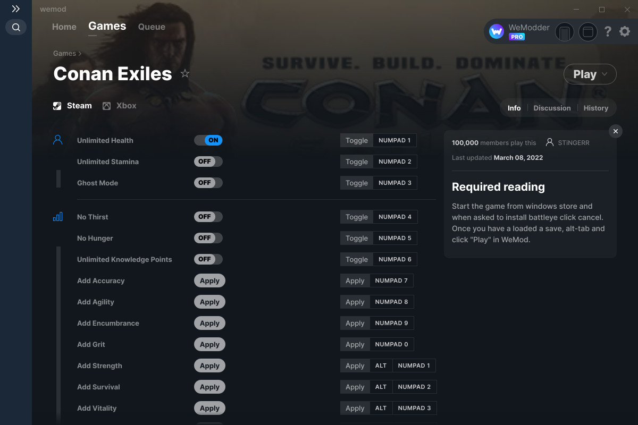
Task: Dismiss the Required reading card
Action: (615, 131)
